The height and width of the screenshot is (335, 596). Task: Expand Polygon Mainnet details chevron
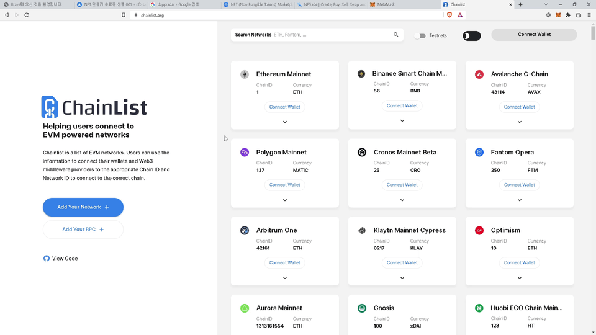pos(285,200)
